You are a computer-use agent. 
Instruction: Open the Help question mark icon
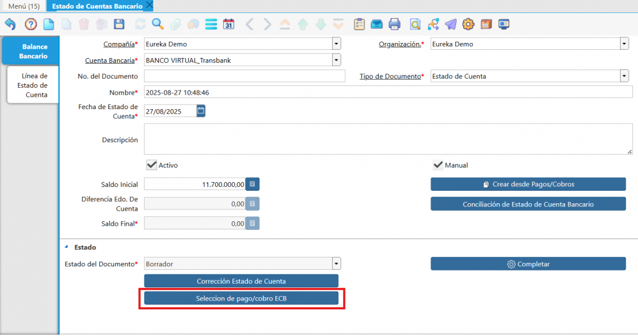31,24
